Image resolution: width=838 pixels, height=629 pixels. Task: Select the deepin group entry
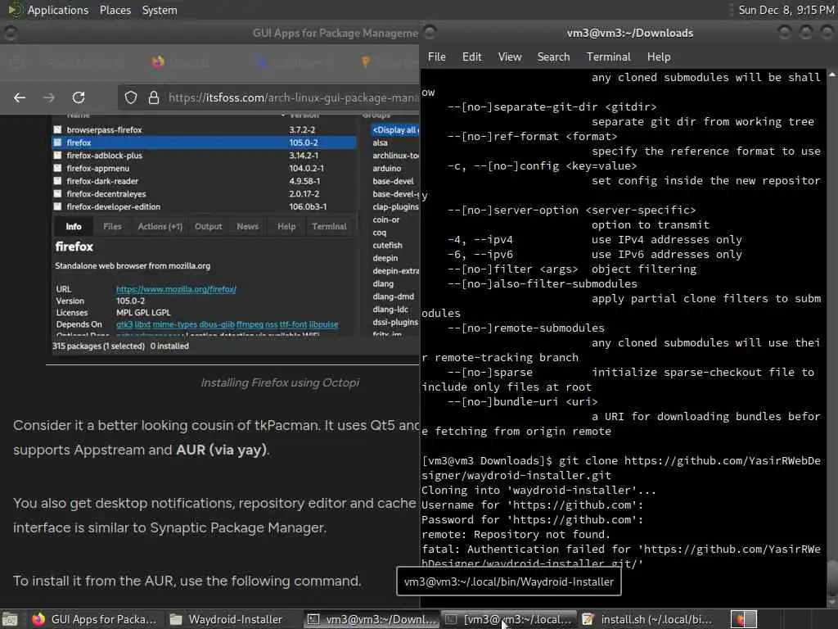click(385, 258)
